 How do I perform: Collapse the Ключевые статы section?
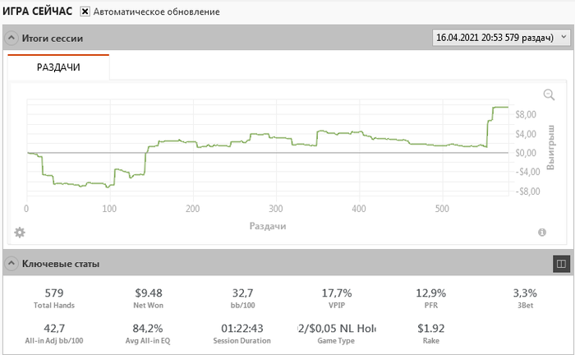tap(11, 264)
